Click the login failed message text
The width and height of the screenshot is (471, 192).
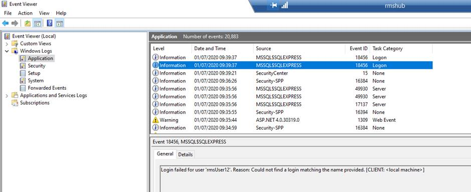coord(292,170)
